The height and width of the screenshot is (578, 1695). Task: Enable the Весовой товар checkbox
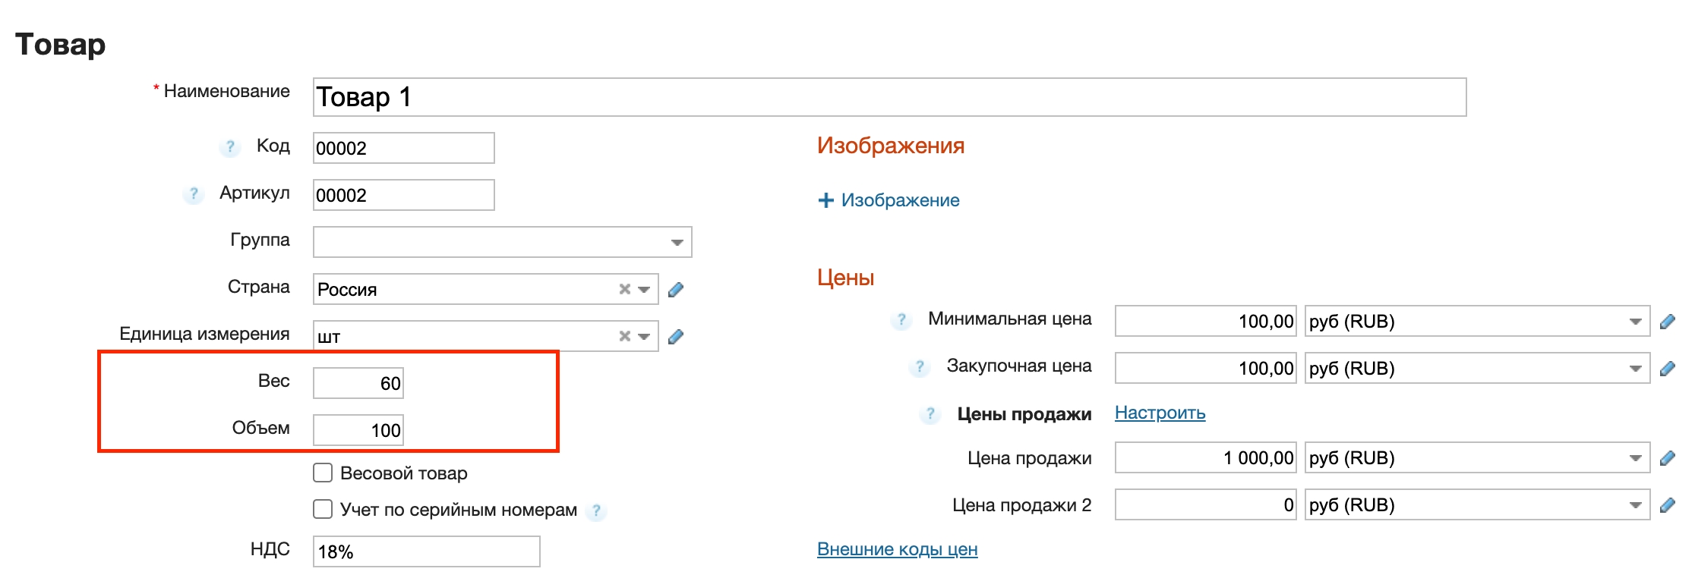(x=323, y=473)
